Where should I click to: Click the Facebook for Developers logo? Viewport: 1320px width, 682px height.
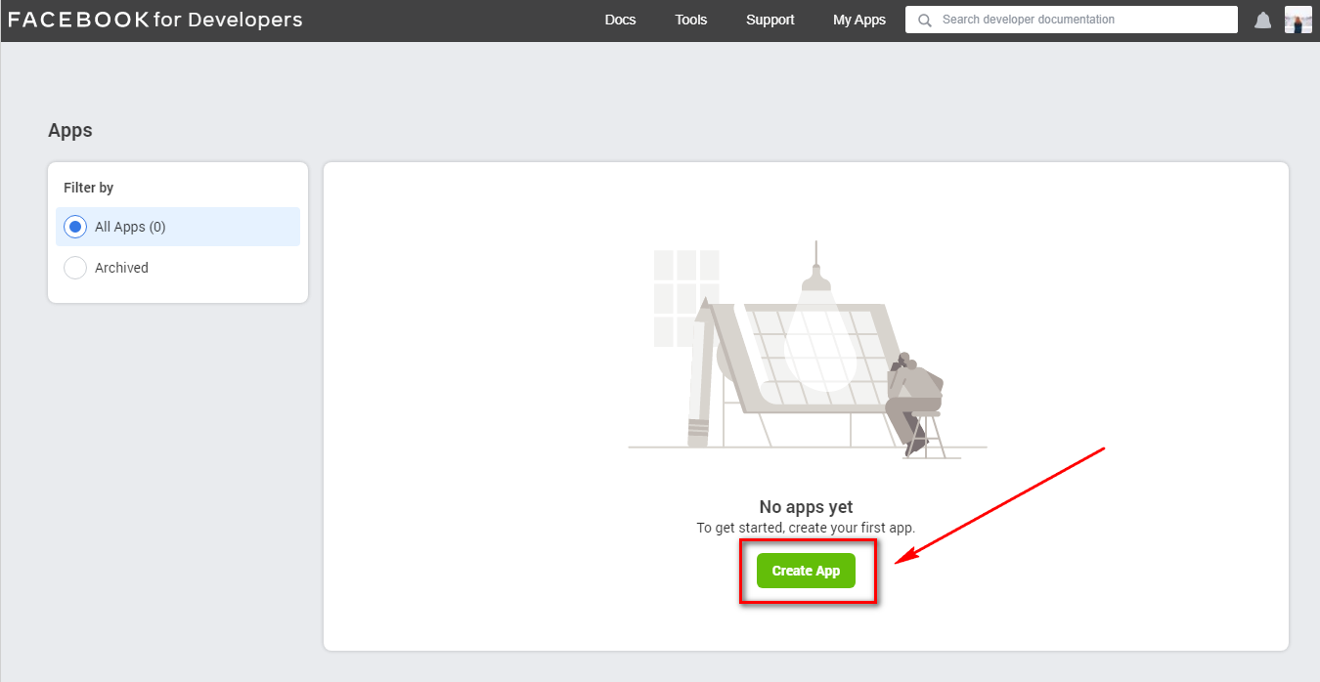[155, 20]
